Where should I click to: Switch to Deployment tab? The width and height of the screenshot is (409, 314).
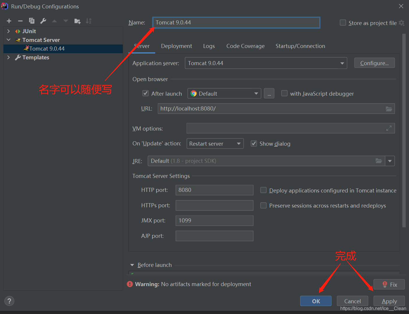tap(176, 46)
